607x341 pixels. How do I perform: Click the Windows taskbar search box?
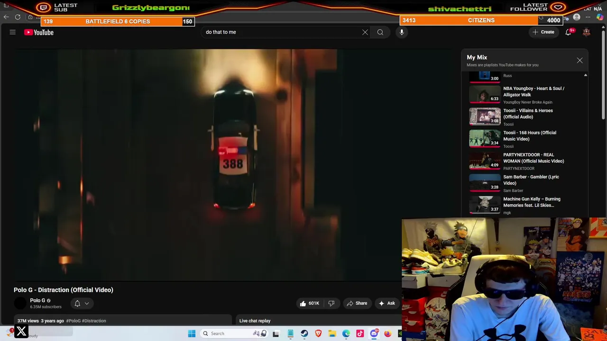click(x=233, y=333)
